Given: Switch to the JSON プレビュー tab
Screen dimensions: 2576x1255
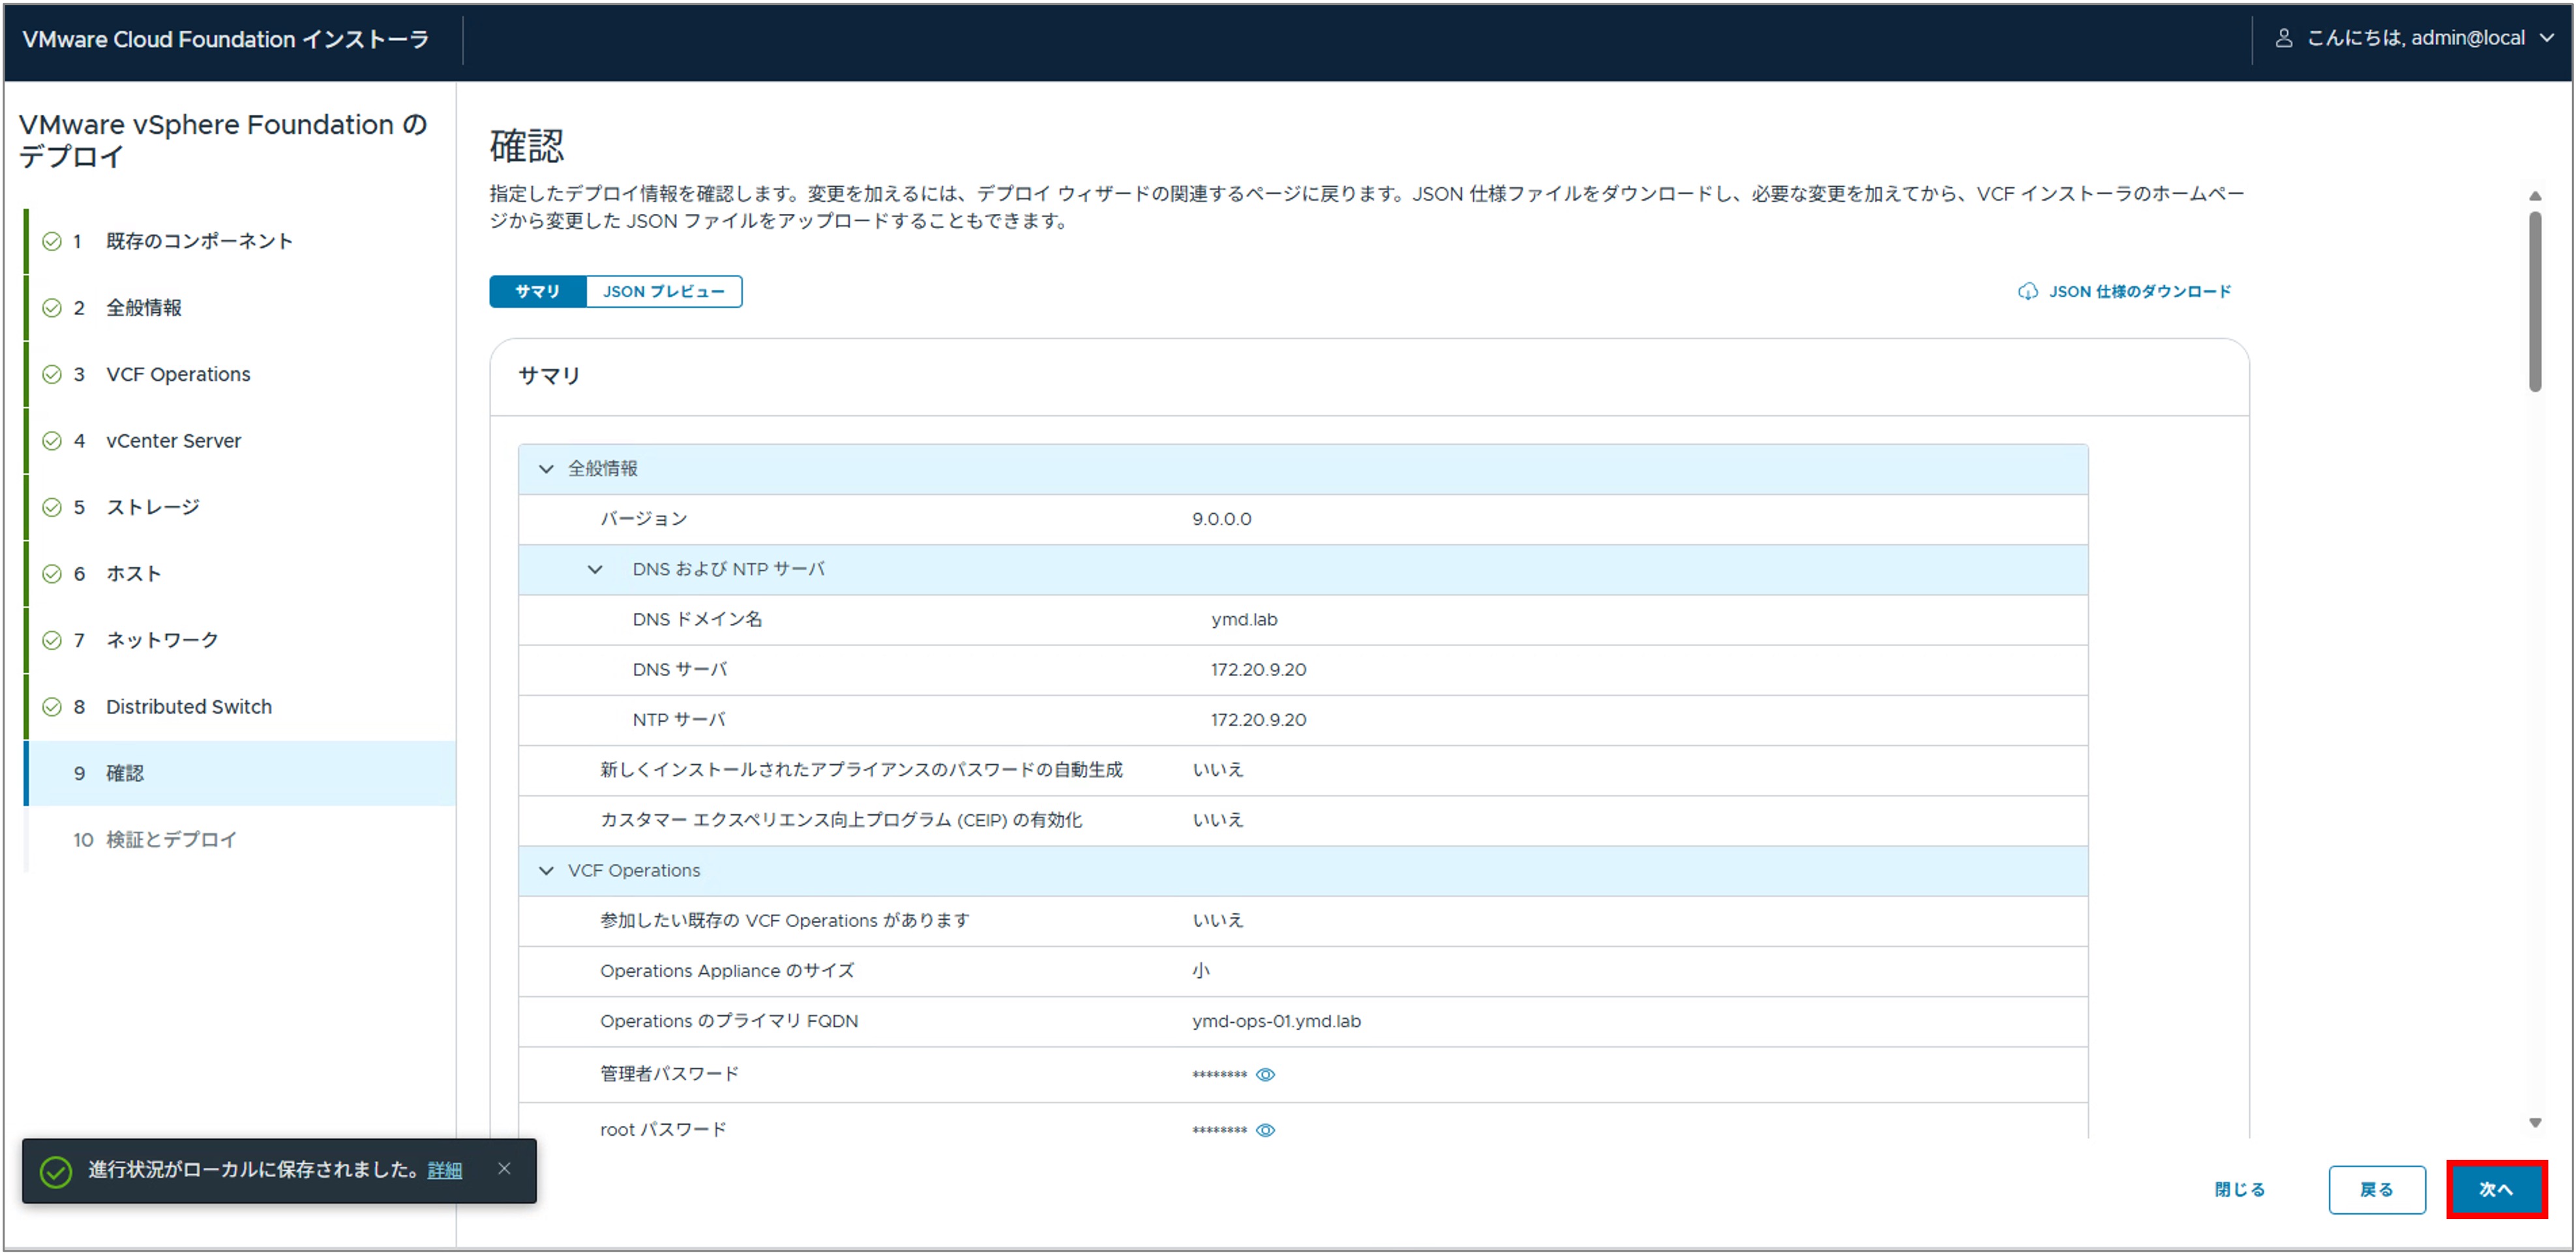Looking at the screenshot, I should click(663, 291).
